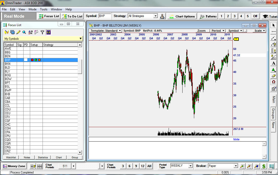Select the trend line with lightbulb tool
This screenshot has width=278, height=175.
tap(273, 44)
